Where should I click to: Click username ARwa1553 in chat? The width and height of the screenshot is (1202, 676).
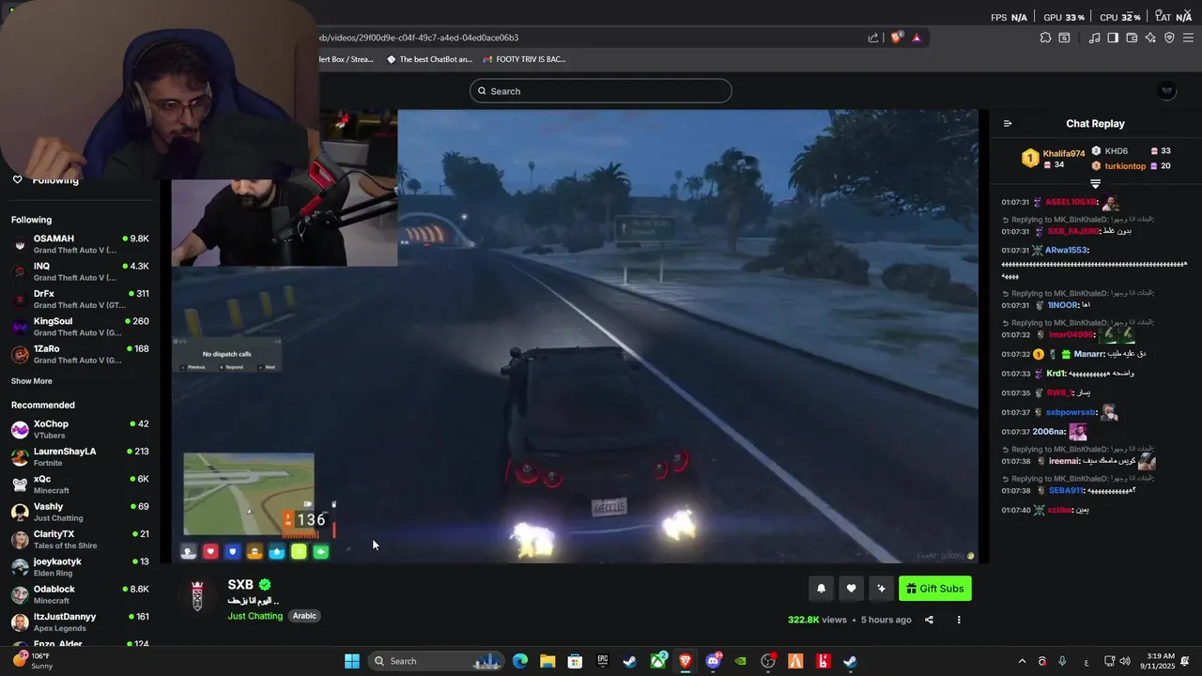point(1066,251)
